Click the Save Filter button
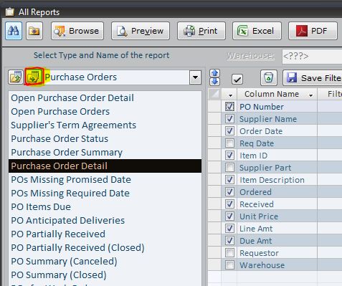Viewport: 342px width, 286px height. coord(313,78)
